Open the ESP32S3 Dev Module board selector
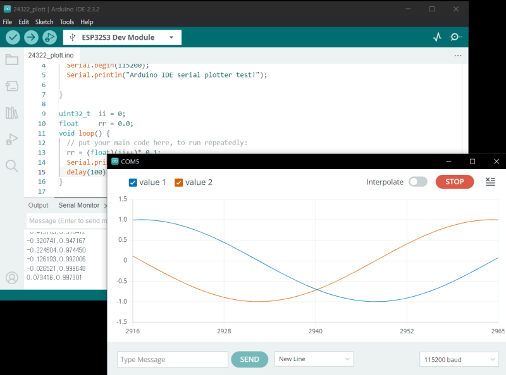The width and height of the screenshot is (506, 375). (x=121, y=37)
